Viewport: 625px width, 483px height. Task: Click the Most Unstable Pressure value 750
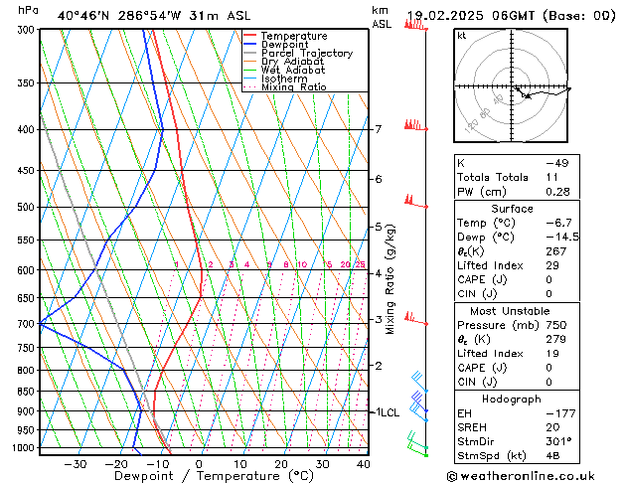tap(556, 325)
